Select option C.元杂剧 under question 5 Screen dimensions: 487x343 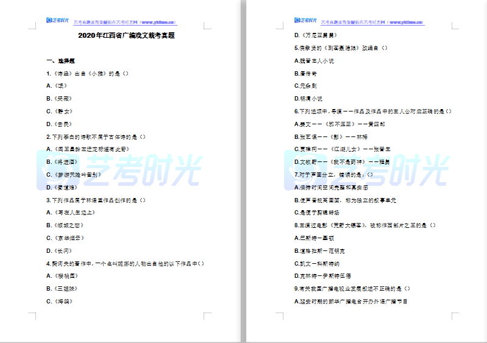click(305, 86)
